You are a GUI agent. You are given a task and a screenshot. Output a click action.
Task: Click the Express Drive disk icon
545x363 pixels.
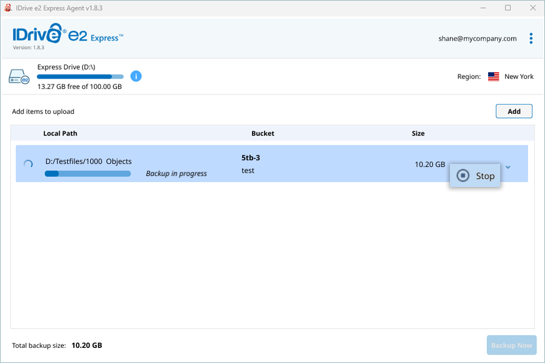click(19, 76)
